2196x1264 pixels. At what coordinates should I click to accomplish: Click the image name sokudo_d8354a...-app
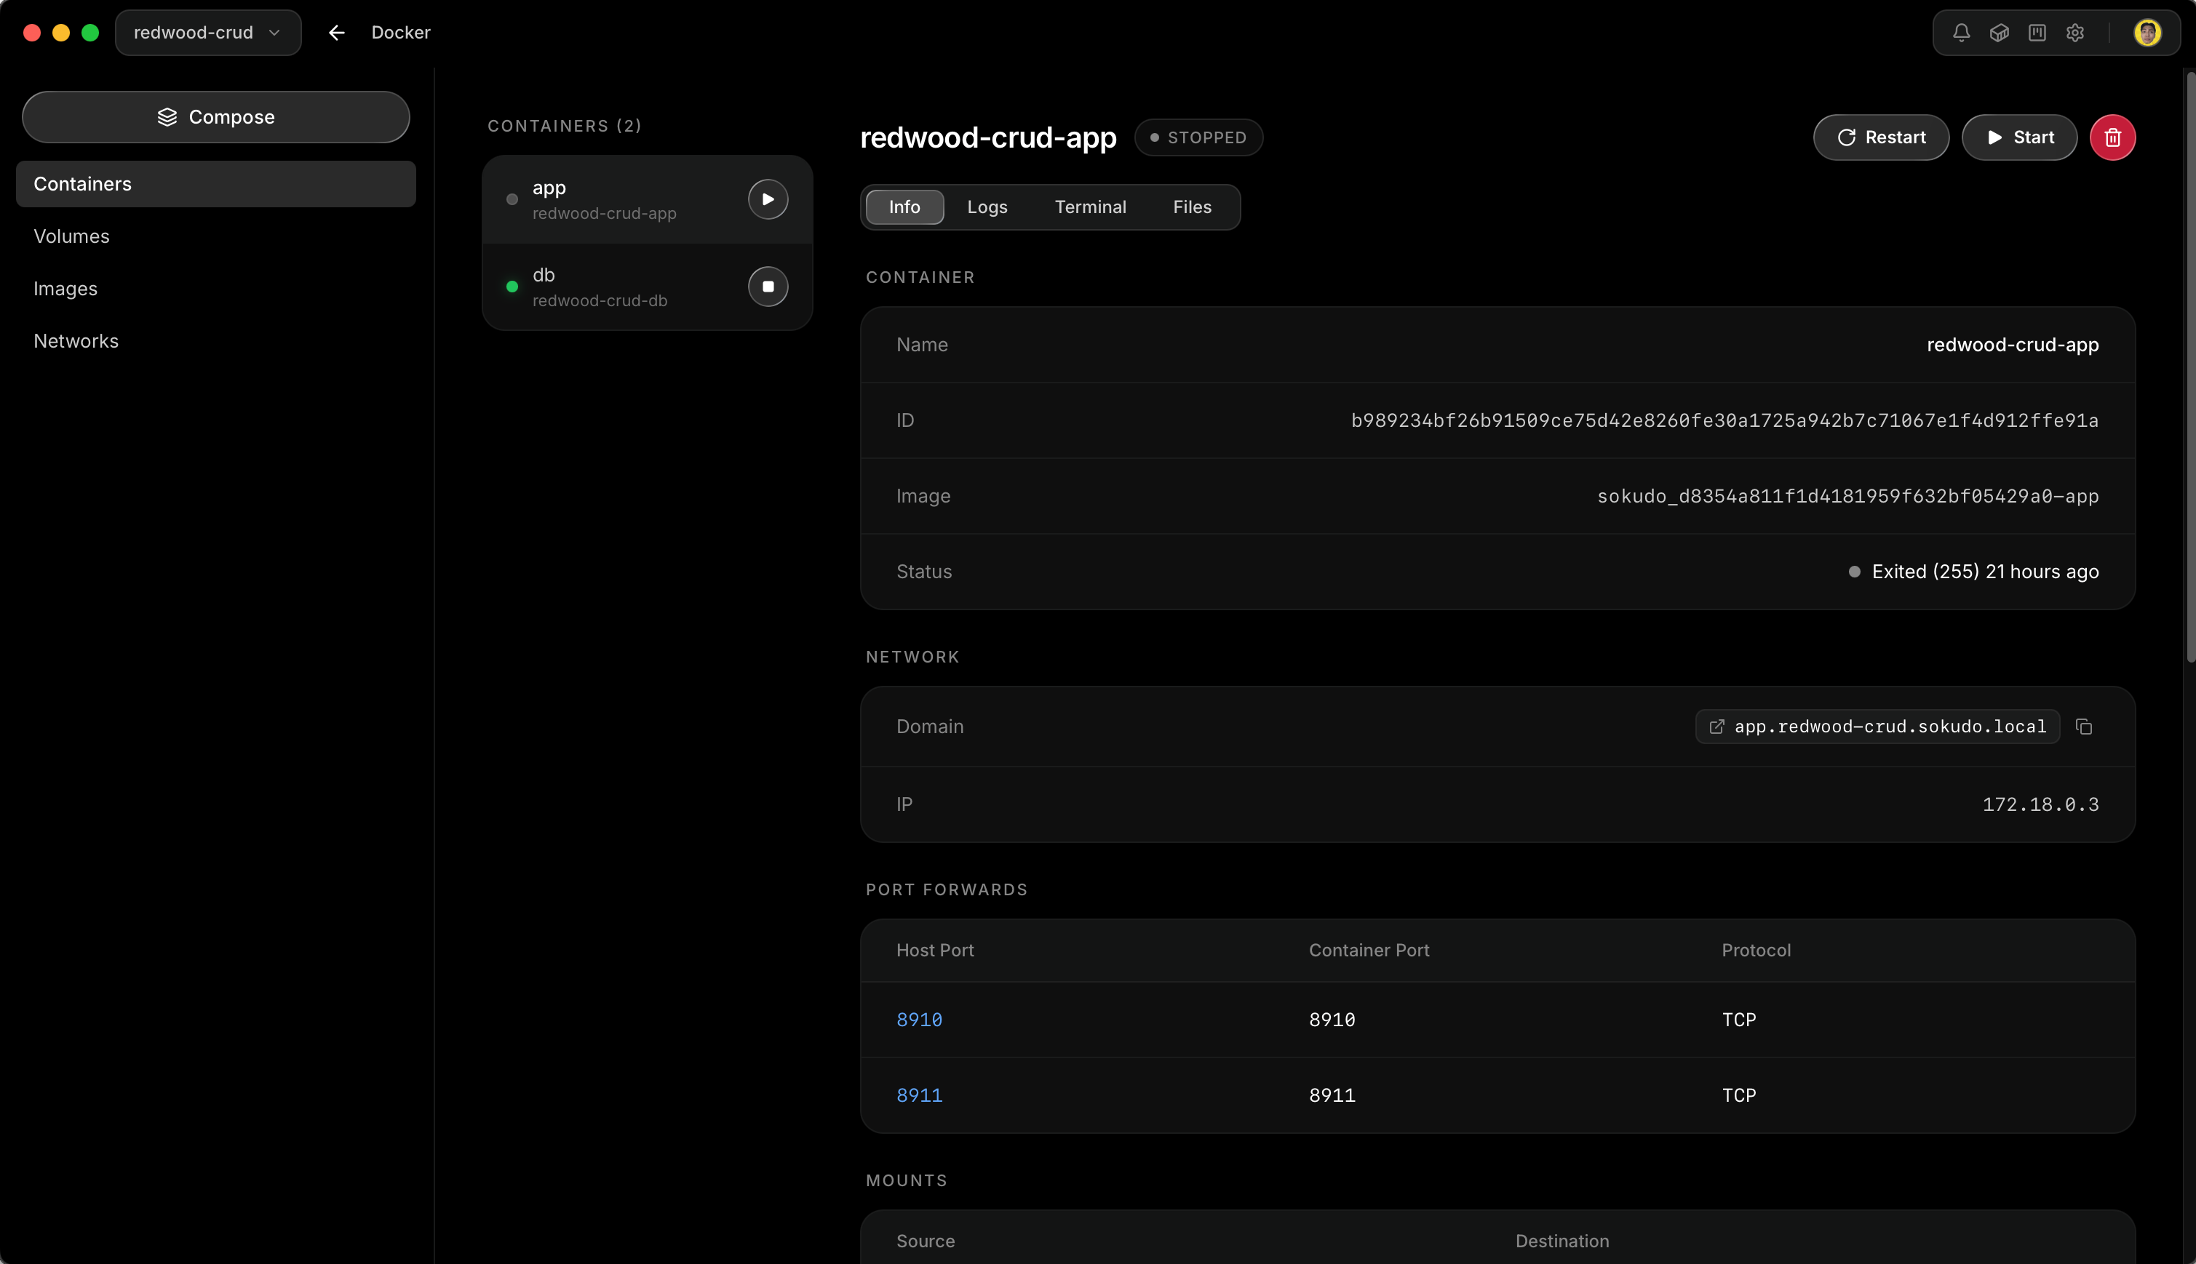[1847, 497]
